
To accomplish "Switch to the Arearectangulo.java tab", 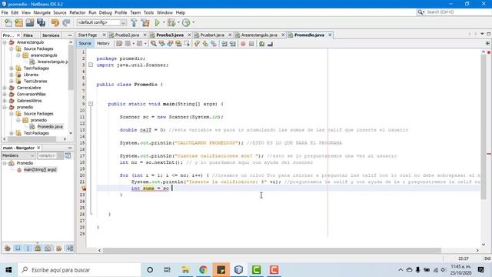I will pyautogui.click(x=259, y=35).
